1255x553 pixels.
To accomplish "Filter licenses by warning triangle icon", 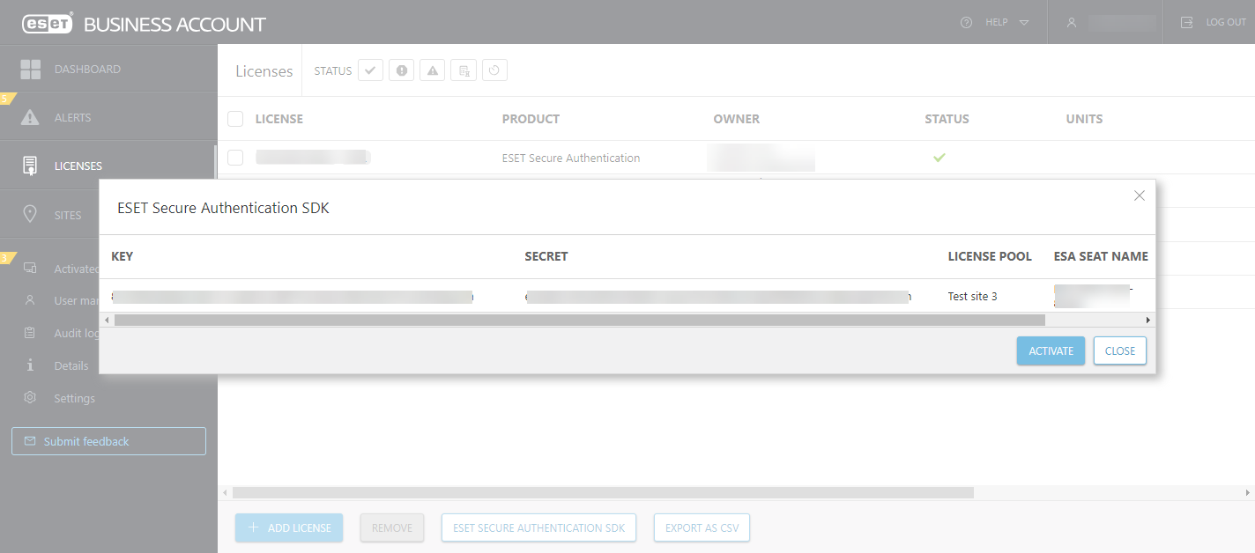I will tap(432, 70).
